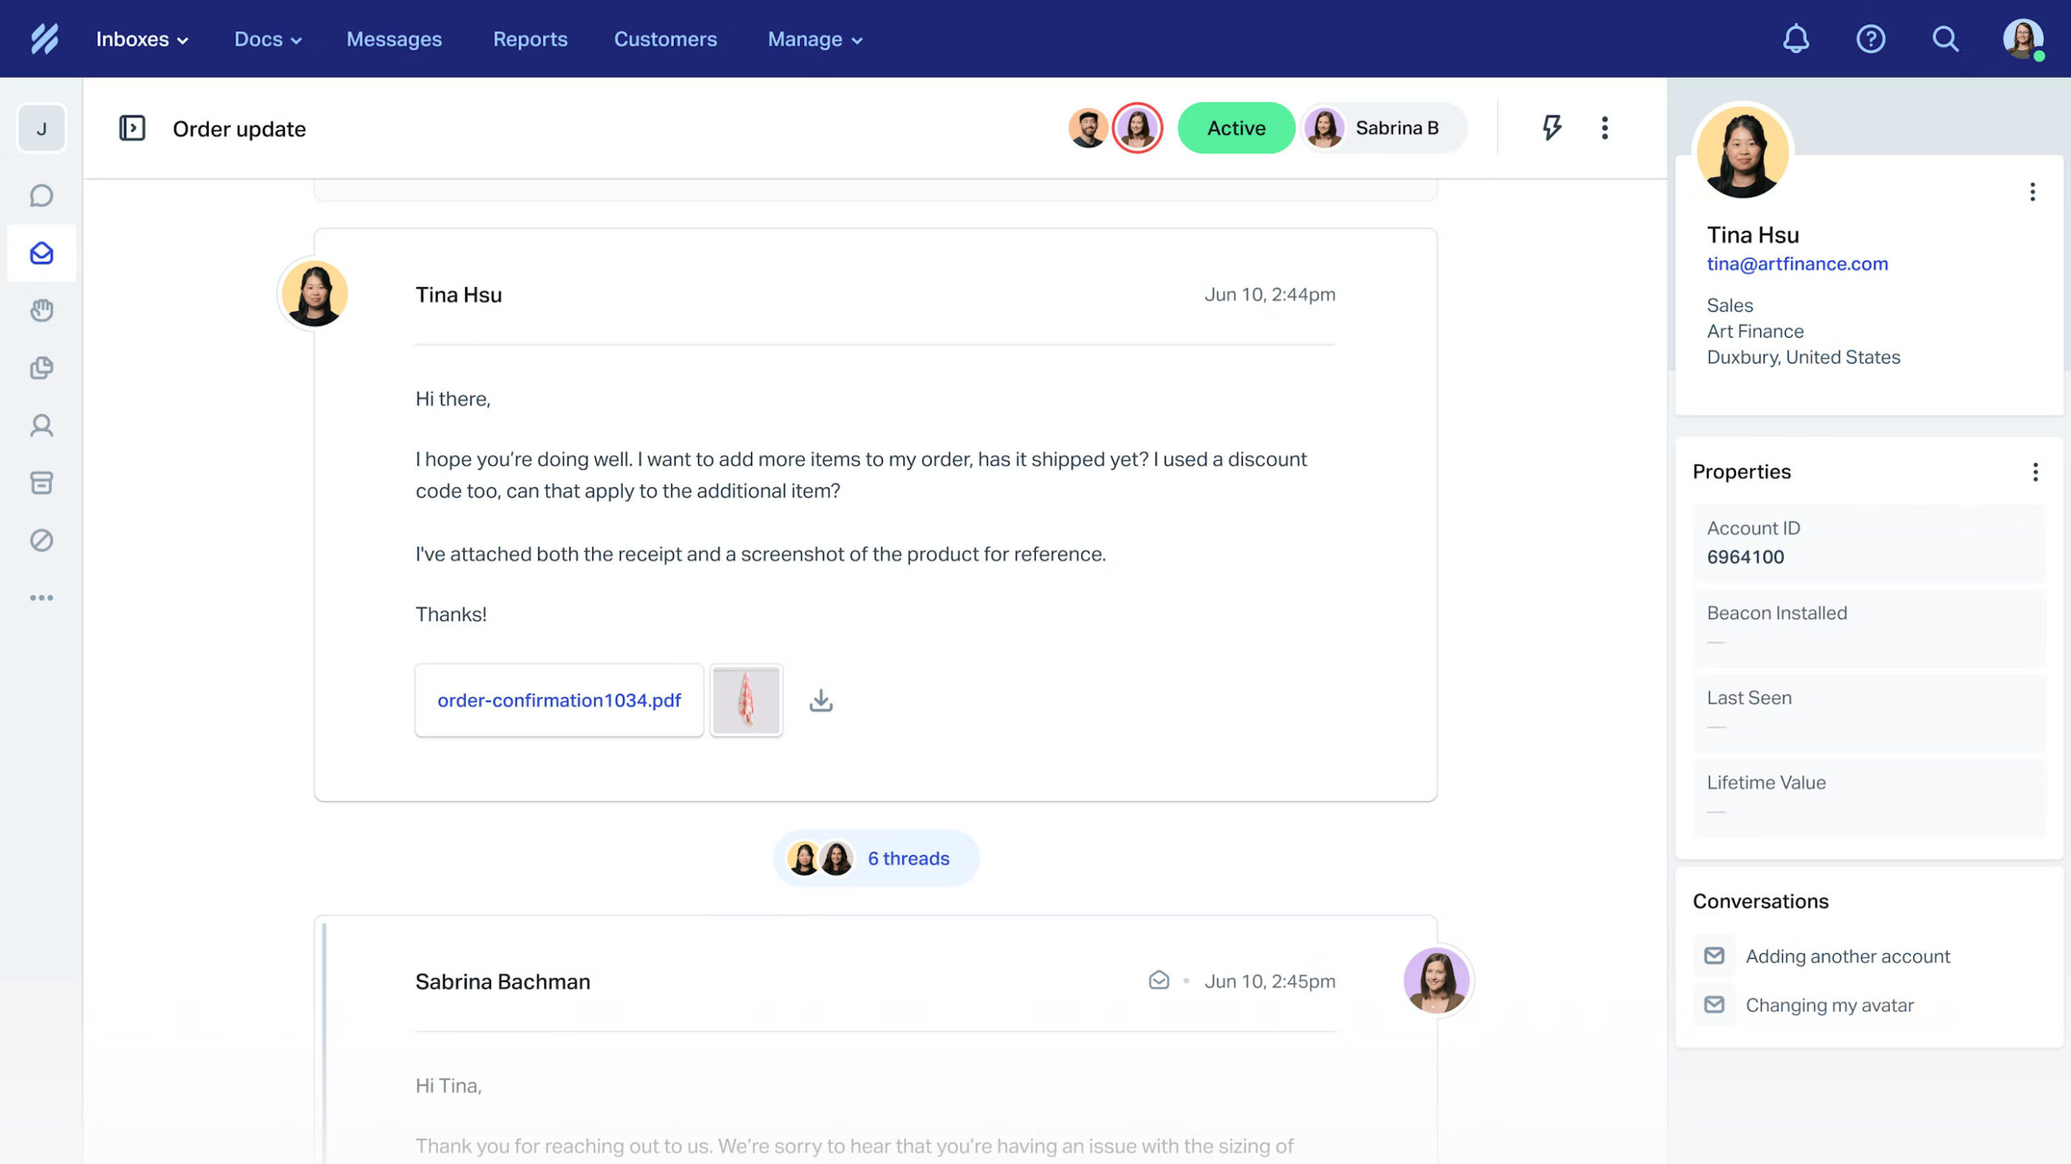Select the Customers menu item
The height and width of the screenshot is (1164, 2071).
tap(664, 38)
